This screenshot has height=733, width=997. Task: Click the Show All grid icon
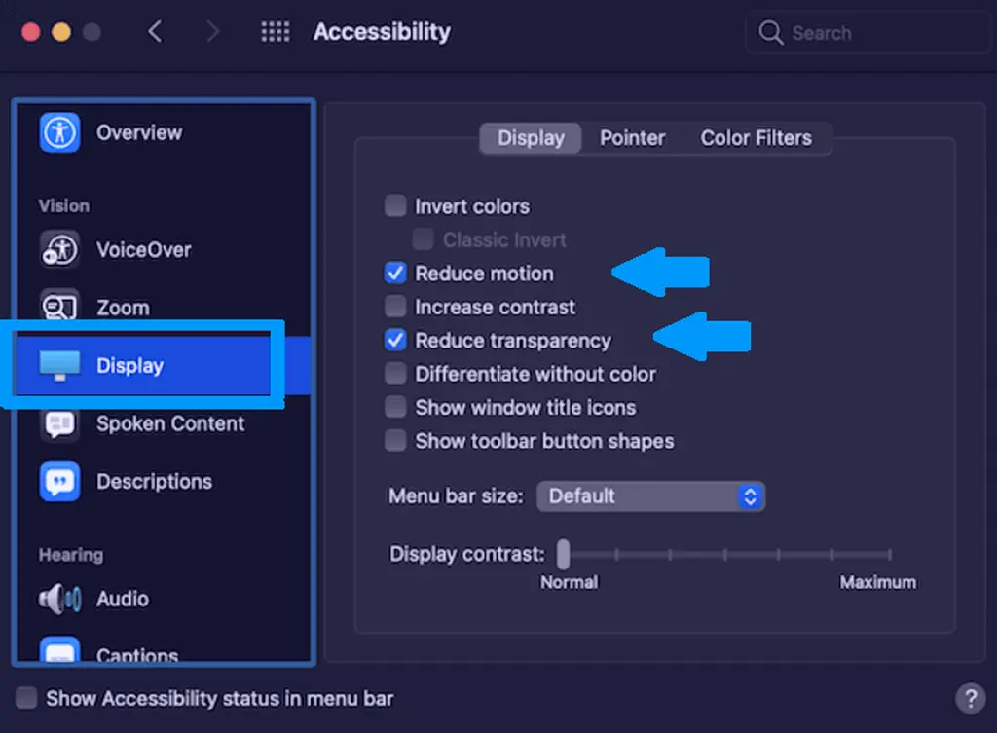(276, 32)
